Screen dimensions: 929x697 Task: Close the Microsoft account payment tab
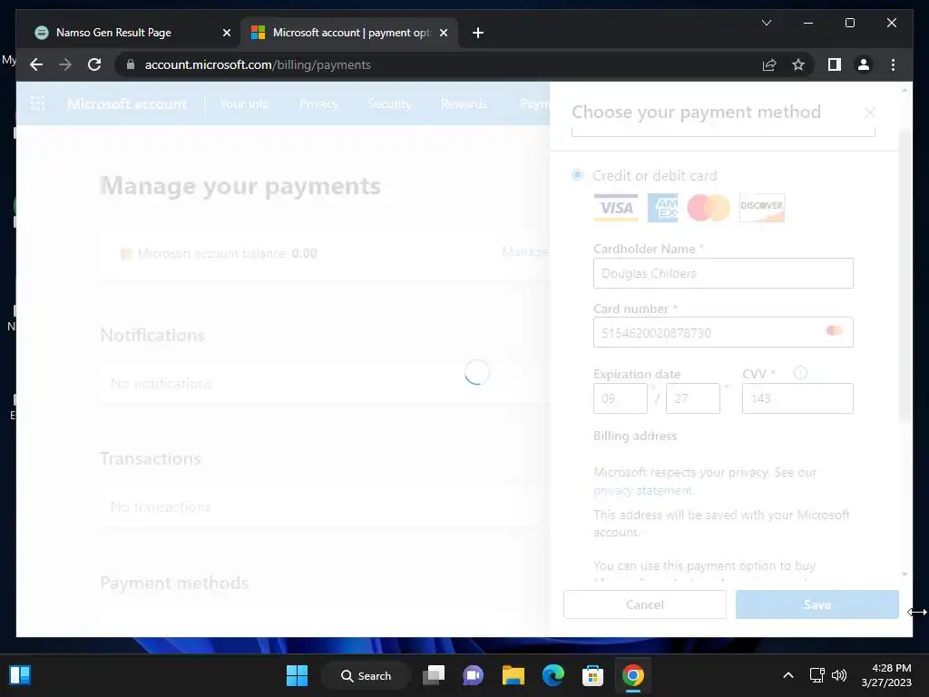(x=443, y=33)
